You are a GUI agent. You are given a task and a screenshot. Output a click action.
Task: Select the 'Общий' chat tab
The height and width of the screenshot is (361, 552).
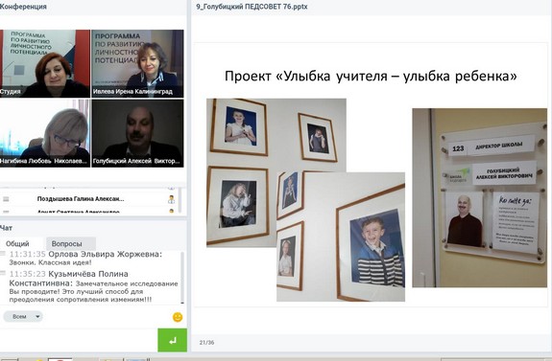[17, 244]
